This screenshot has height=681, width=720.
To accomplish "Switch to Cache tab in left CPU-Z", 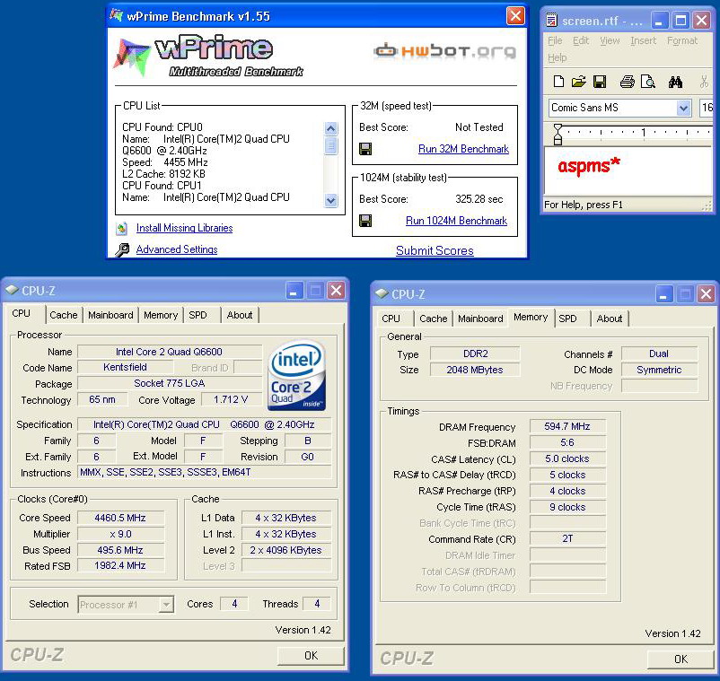I will [64, 315].
